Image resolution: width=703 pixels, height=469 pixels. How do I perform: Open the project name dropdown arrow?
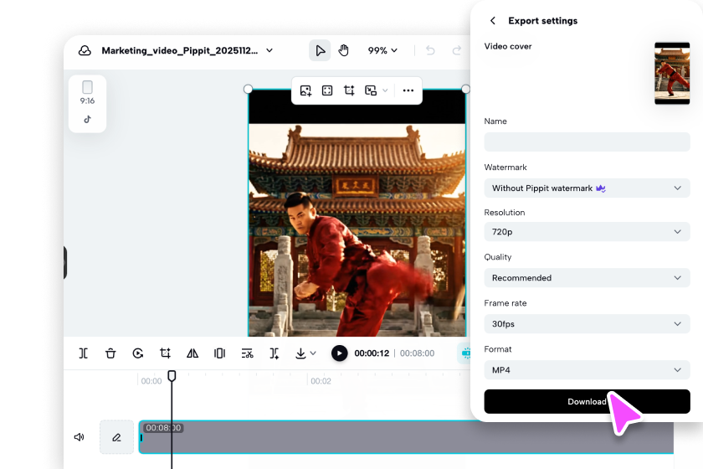pos(269,50)
